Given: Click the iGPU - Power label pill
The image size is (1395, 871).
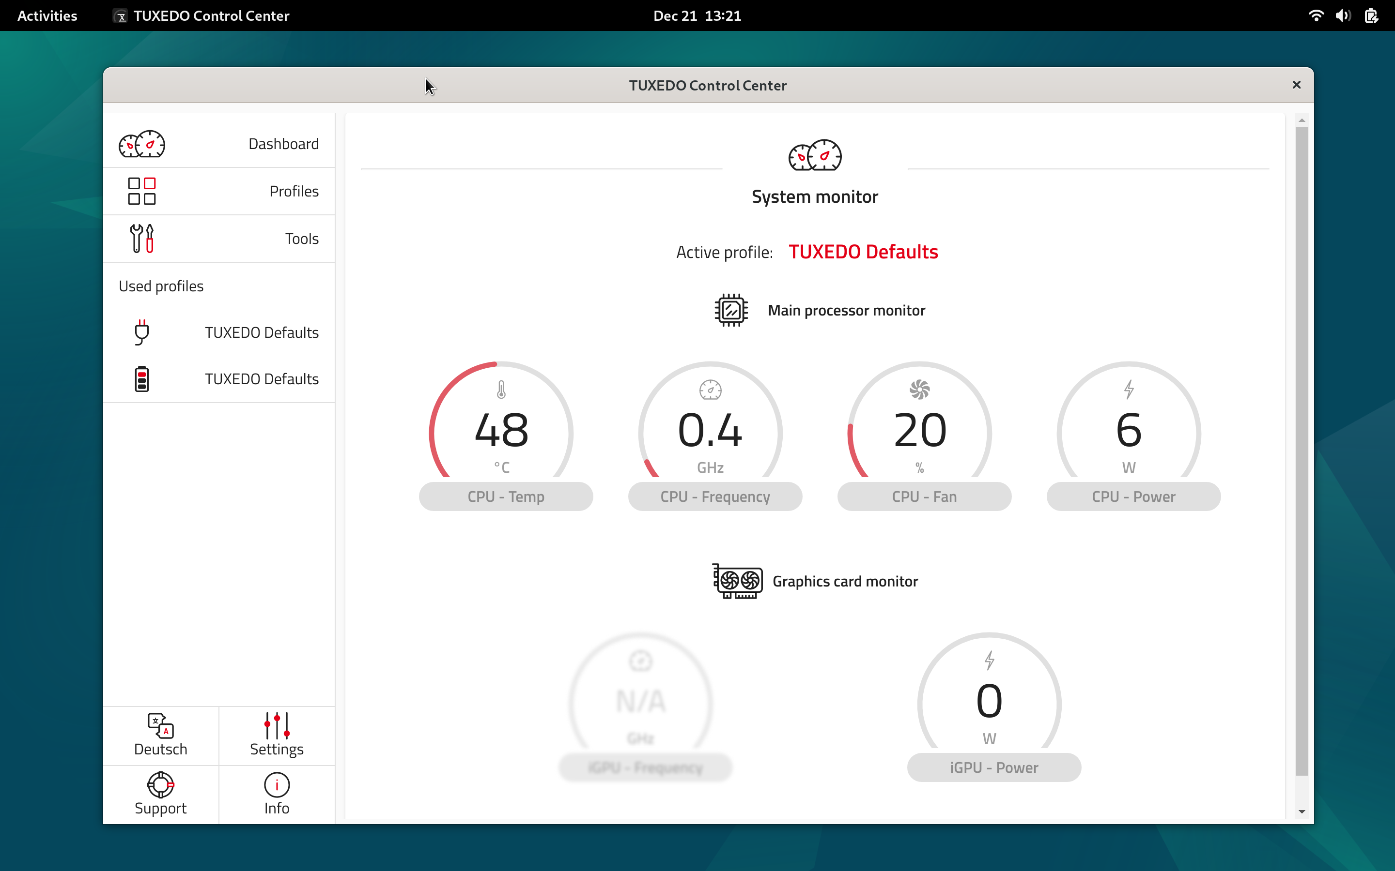Looking at the screenshot, I should click(x=994, y=767).
